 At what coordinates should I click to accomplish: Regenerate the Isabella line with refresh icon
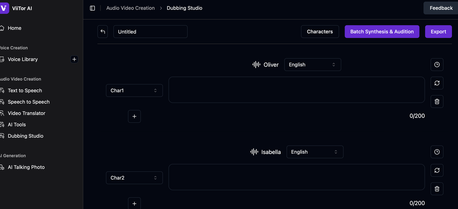click(x=437, y=170)
